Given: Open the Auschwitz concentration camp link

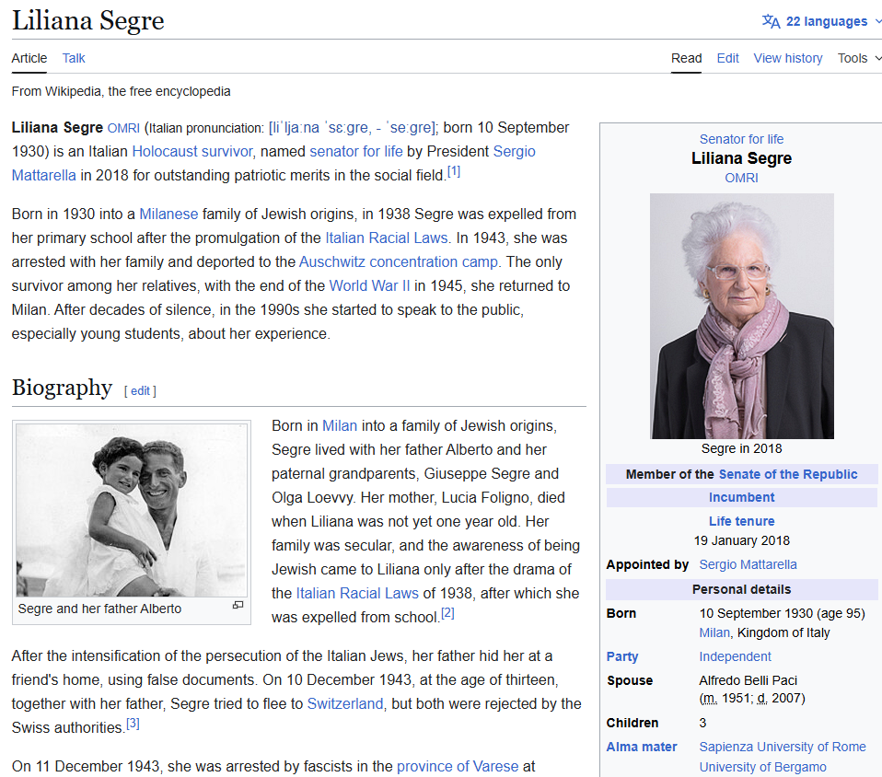Looking at the screenshot, I should click(399, 261).
